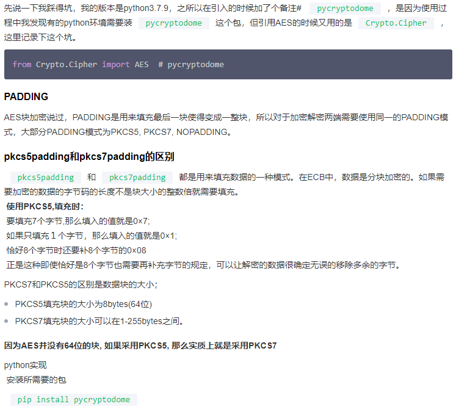456x412 pixels.
Task: Click the line 恰好8个字节时还要补8个字节的0×08
Action: click(x=76, y=250)
